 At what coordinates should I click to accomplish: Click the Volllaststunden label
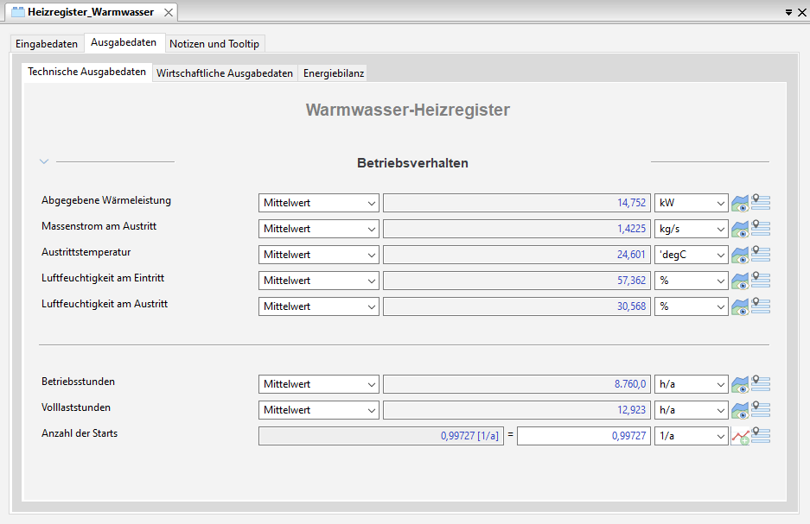click(76, 407)
